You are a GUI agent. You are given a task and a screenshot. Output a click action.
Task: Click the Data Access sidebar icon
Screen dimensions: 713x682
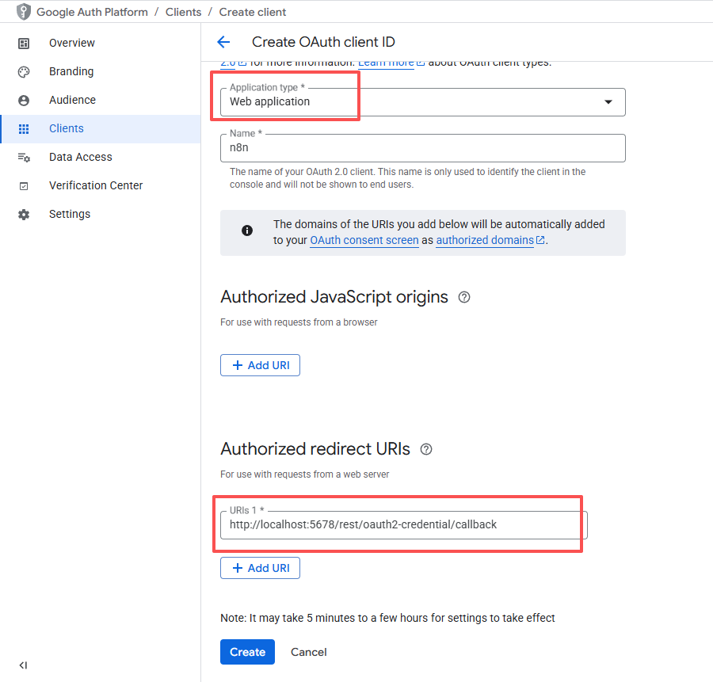point(24,158)
